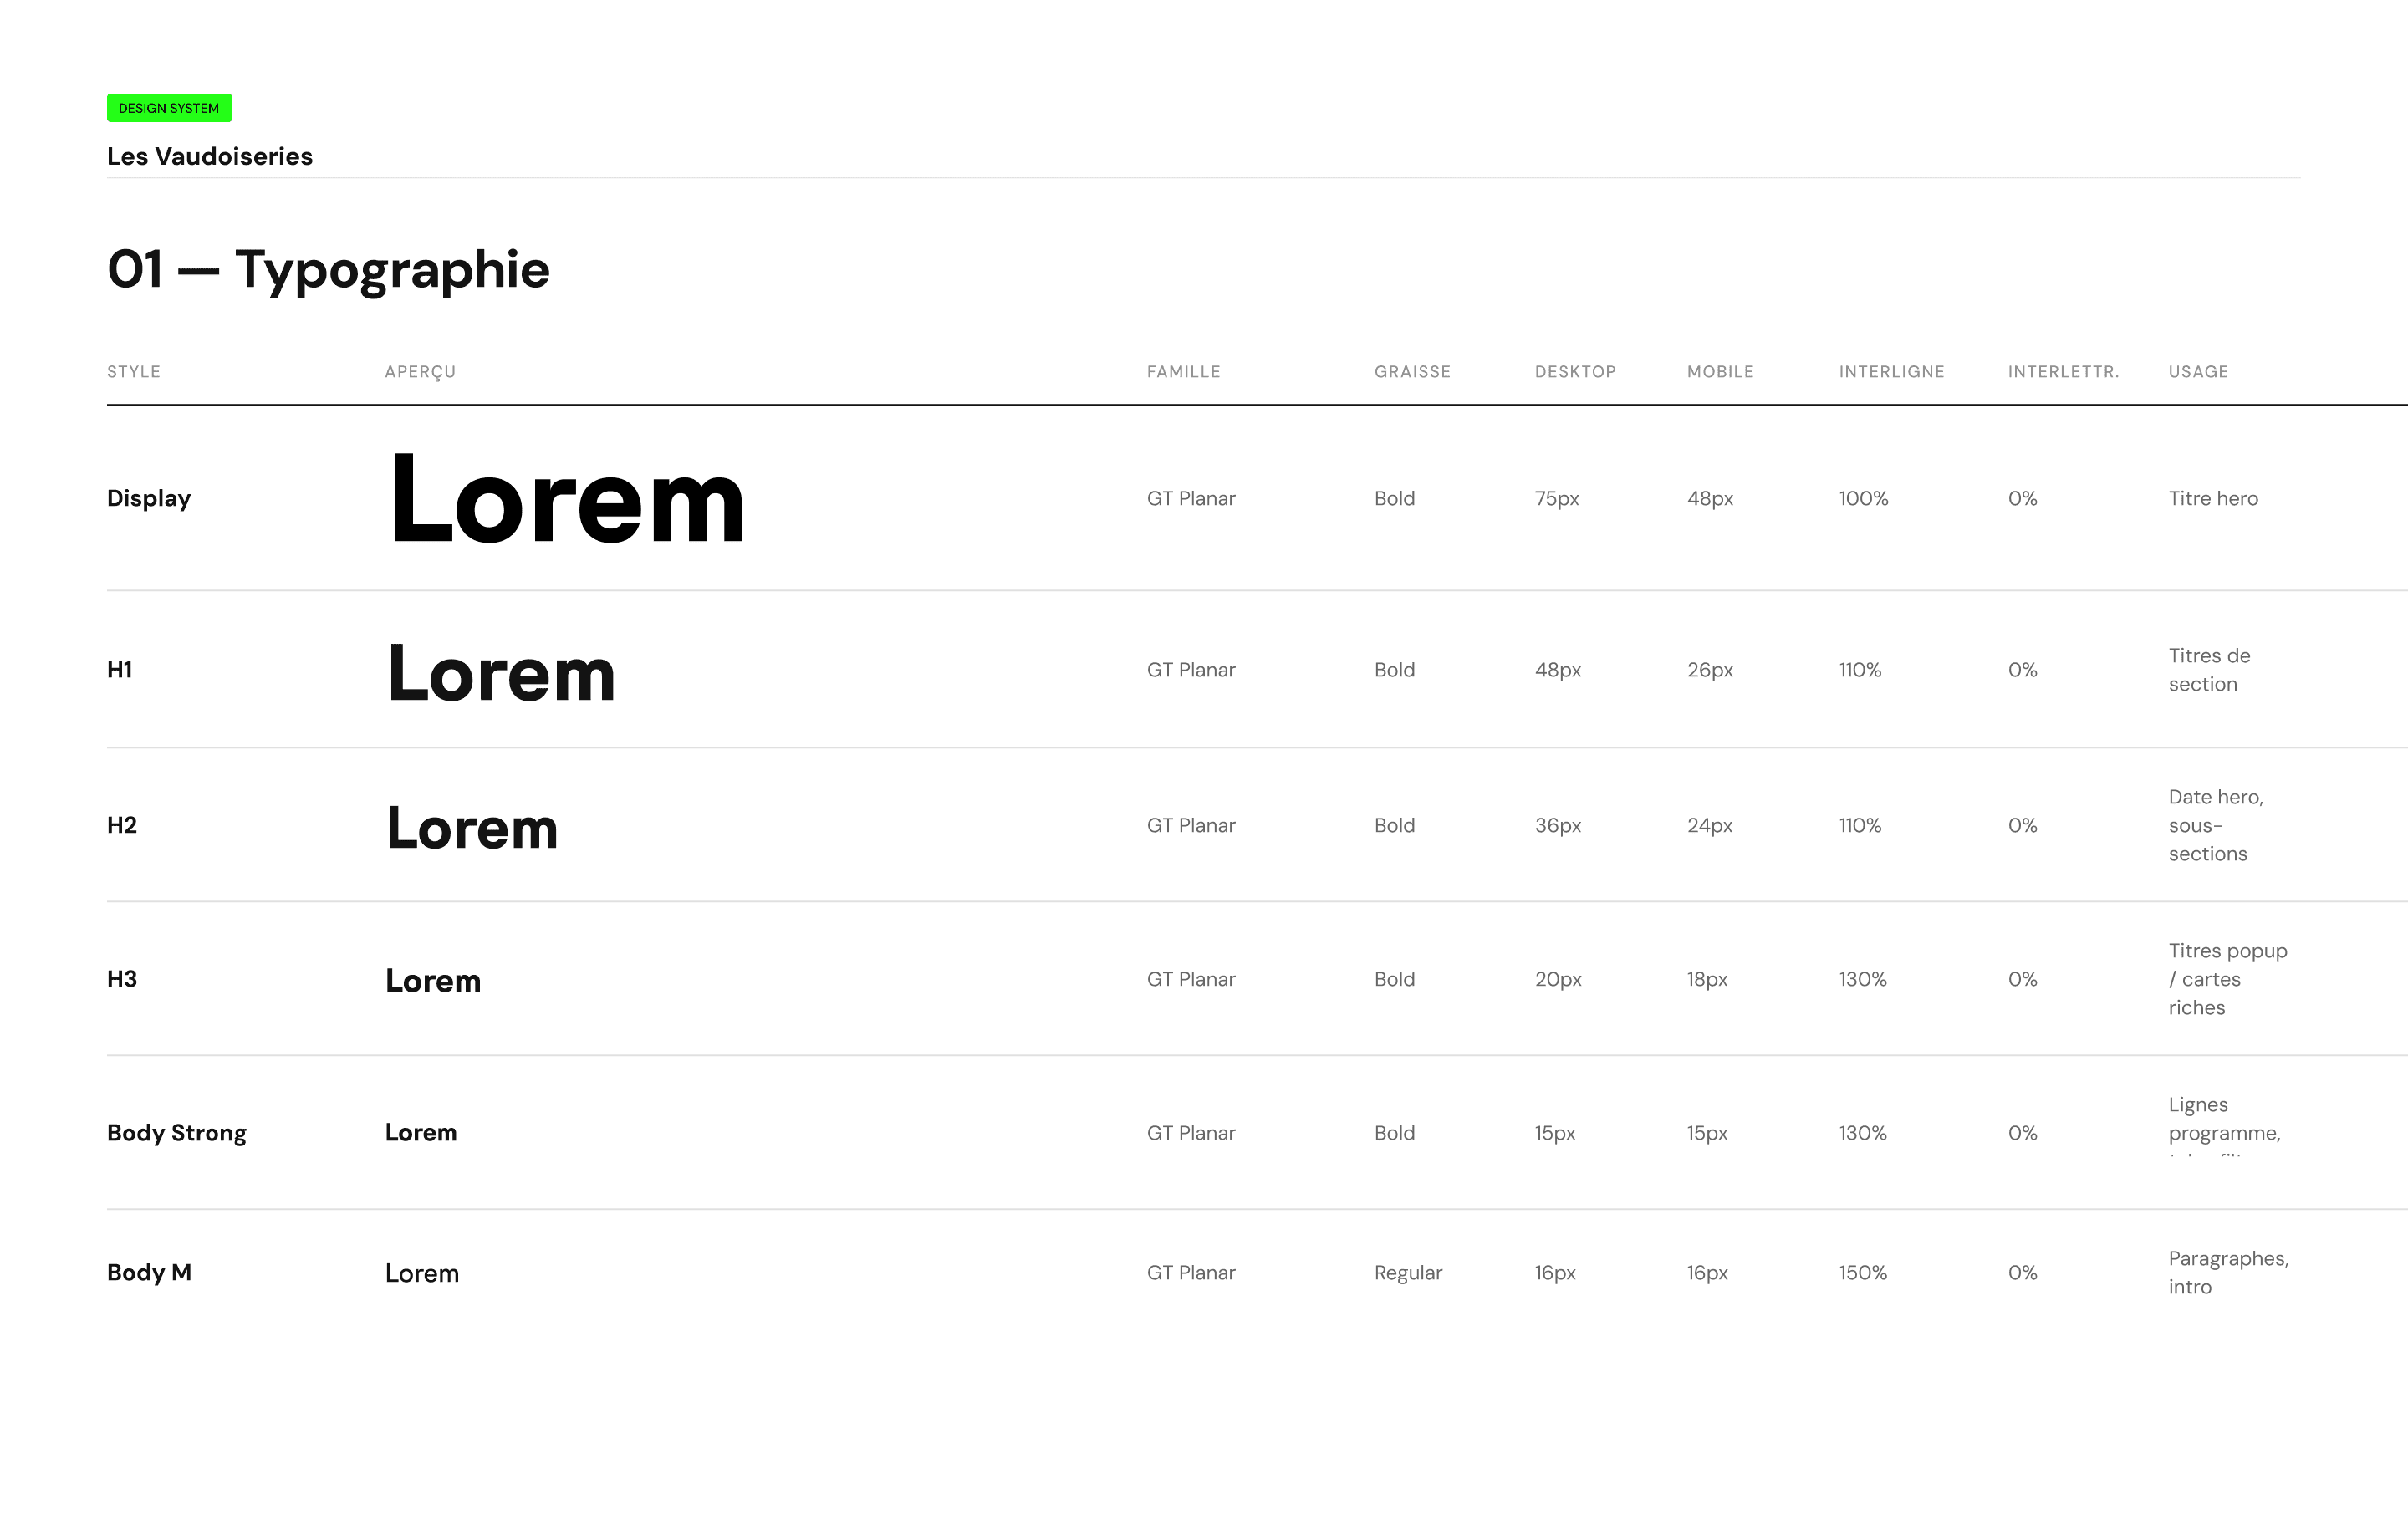Click the H2 style label
The width and height of the screenshot is (2408, 1520).
pos(122,825)
